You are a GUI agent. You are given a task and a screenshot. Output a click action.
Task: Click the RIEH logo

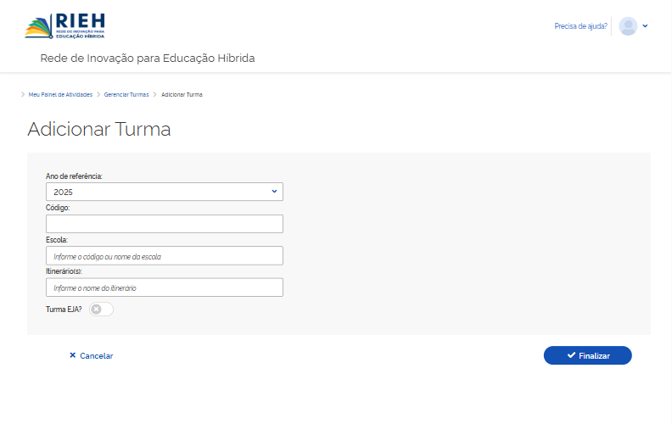click(x=64, y=26)
